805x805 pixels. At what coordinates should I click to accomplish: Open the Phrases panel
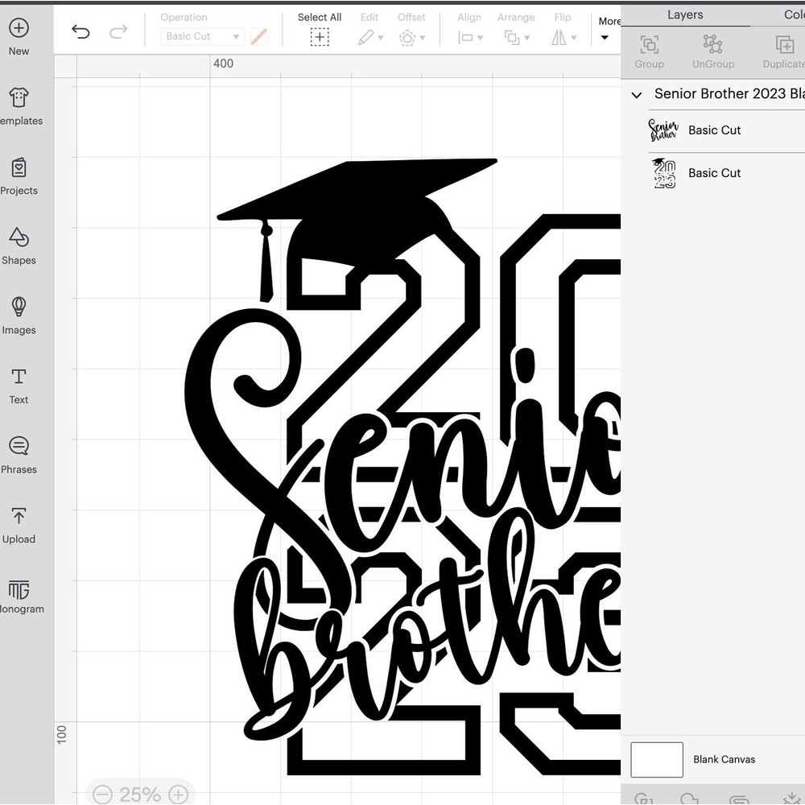point(19,447)
